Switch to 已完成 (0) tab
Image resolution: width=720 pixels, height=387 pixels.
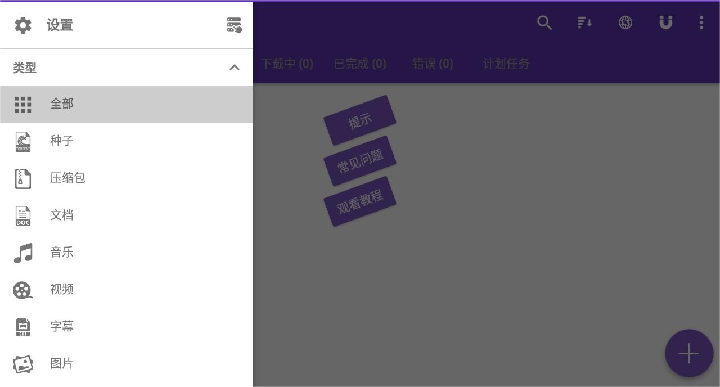pos(360,64)
